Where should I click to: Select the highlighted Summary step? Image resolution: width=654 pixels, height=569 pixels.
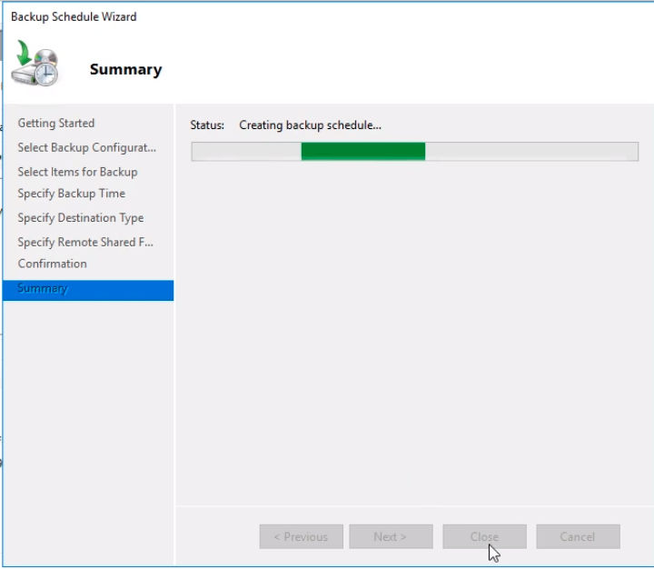pos(88,290)
